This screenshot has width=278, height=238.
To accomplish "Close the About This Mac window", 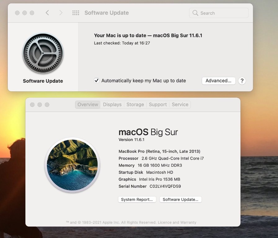I will tap(32, 105).
